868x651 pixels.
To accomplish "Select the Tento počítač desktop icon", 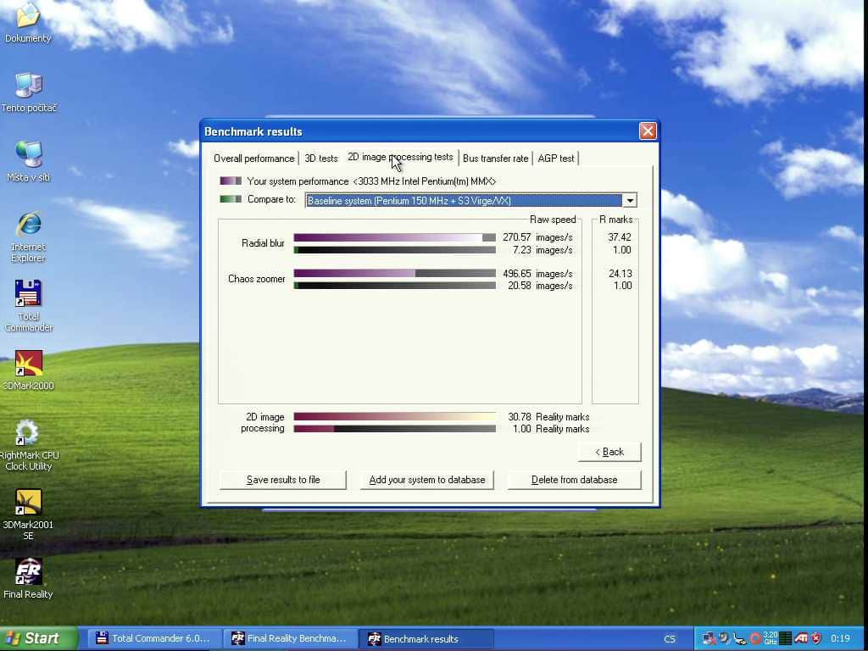I will click(x=28, y=92).
